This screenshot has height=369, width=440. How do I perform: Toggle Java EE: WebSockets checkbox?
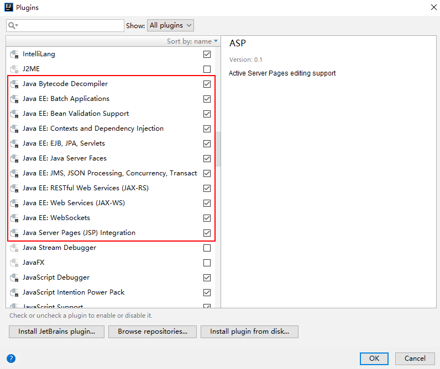point(207,218)
